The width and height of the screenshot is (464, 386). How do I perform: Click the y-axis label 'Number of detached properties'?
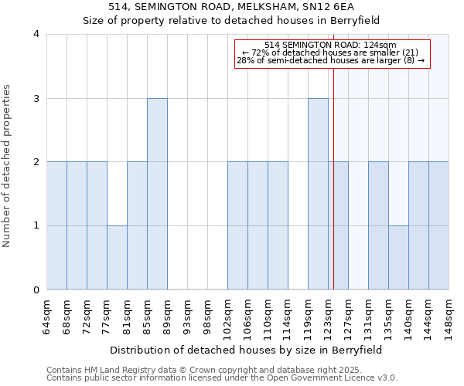[x=8, y=162]
